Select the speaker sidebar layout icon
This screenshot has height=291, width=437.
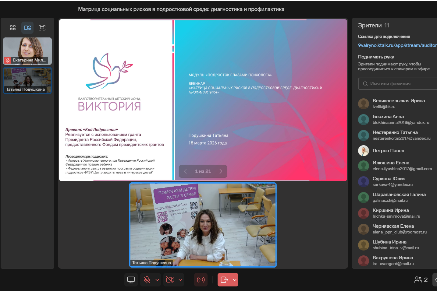[27, 28]
